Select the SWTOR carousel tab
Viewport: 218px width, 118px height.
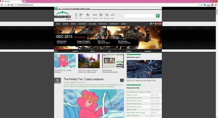point(93,51)
